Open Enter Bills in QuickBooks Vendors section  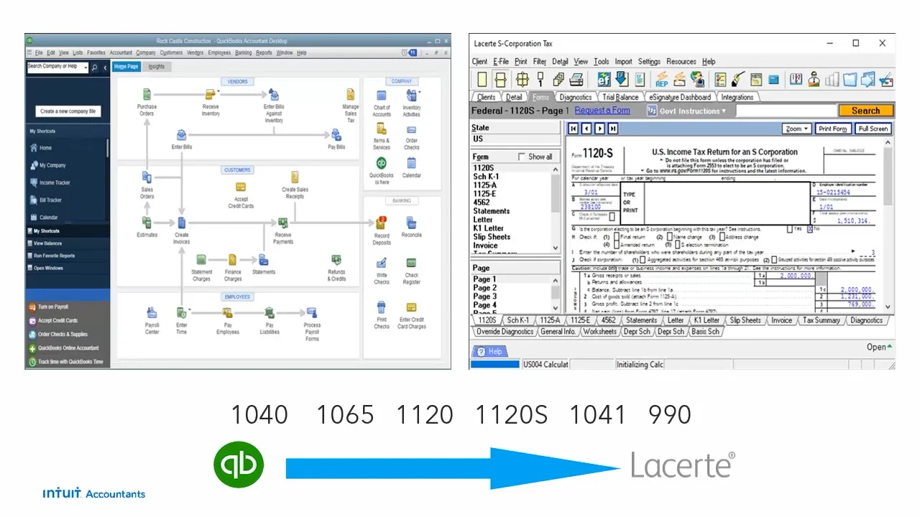click(x=182, y=134)
